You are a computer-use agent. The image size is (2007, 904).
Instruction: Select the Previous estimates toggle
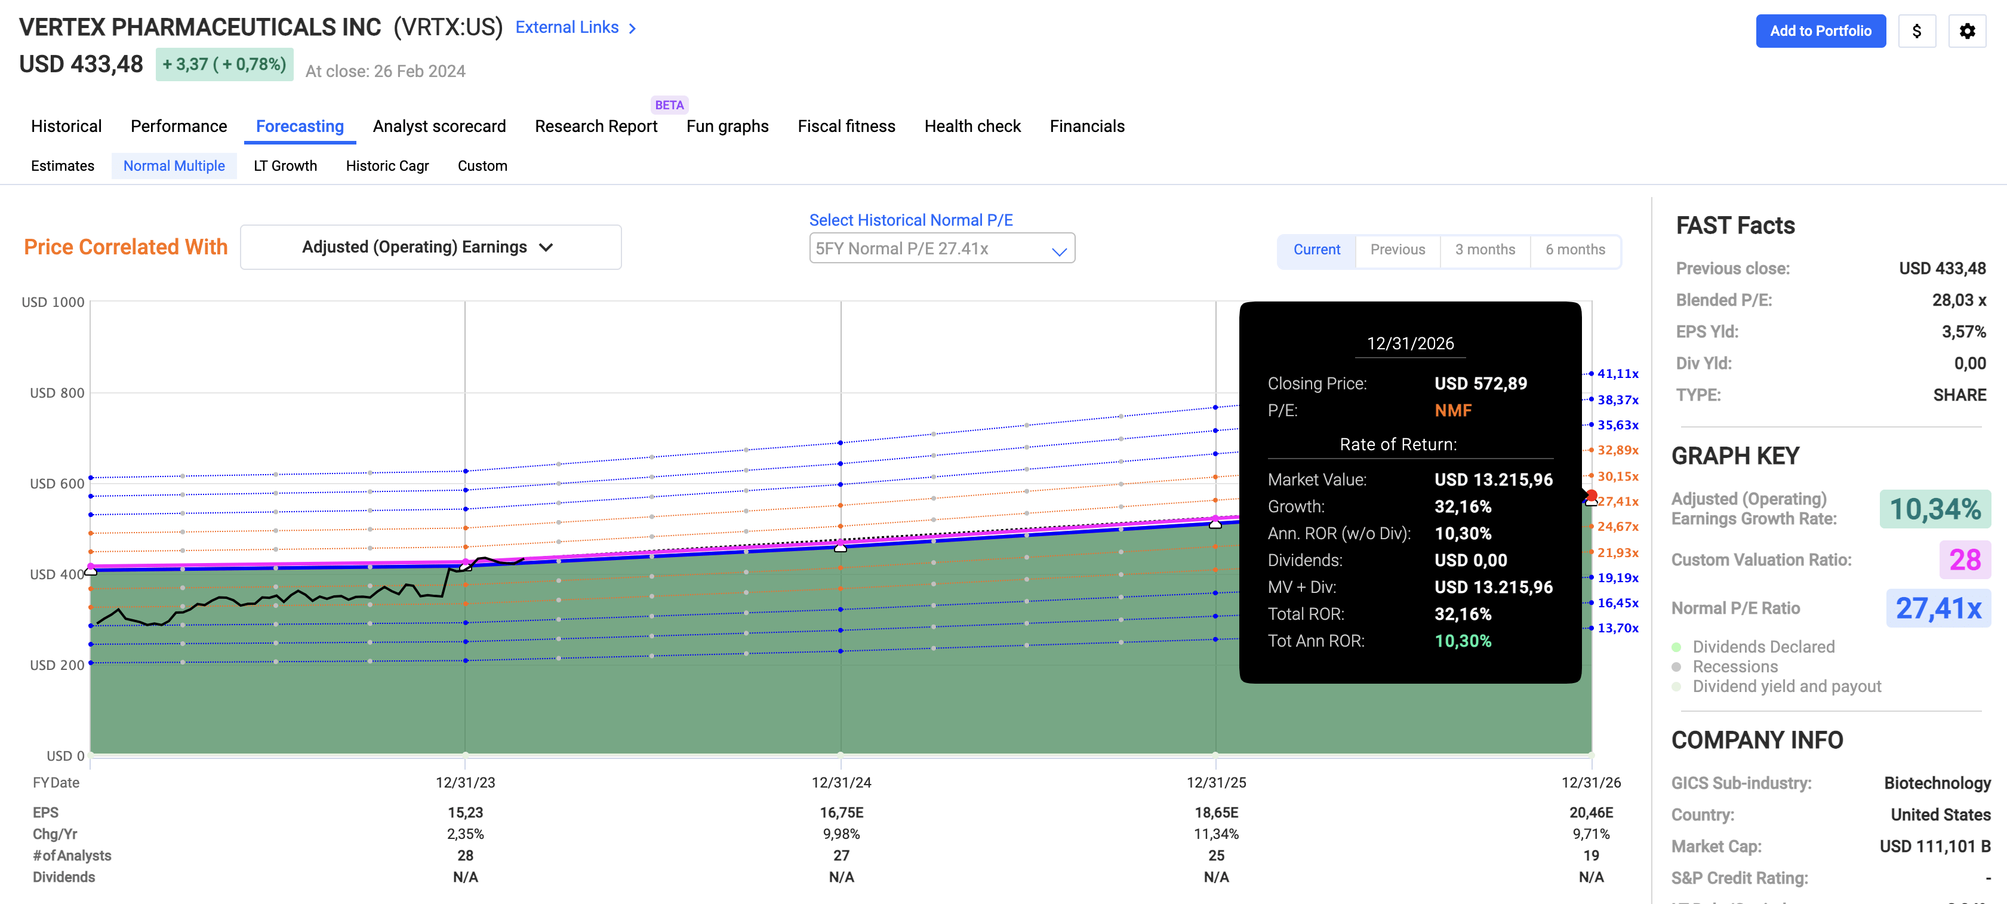(x=1397, y=250)
